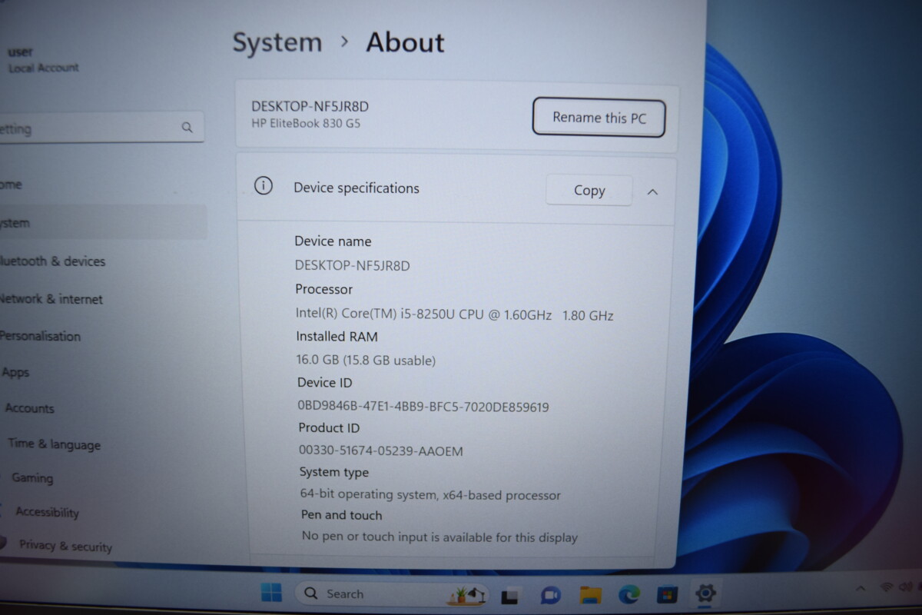Open Accounts settings
922x615 pixels.
(30, 408)
